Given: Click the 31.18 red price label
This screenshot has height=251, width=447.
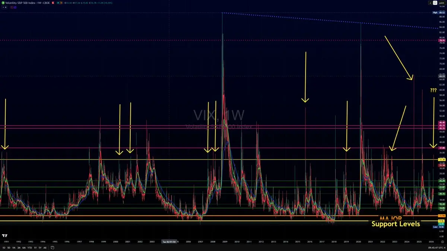Looking at the screenshot, I should pyautogui.click(x=442, y=165).
